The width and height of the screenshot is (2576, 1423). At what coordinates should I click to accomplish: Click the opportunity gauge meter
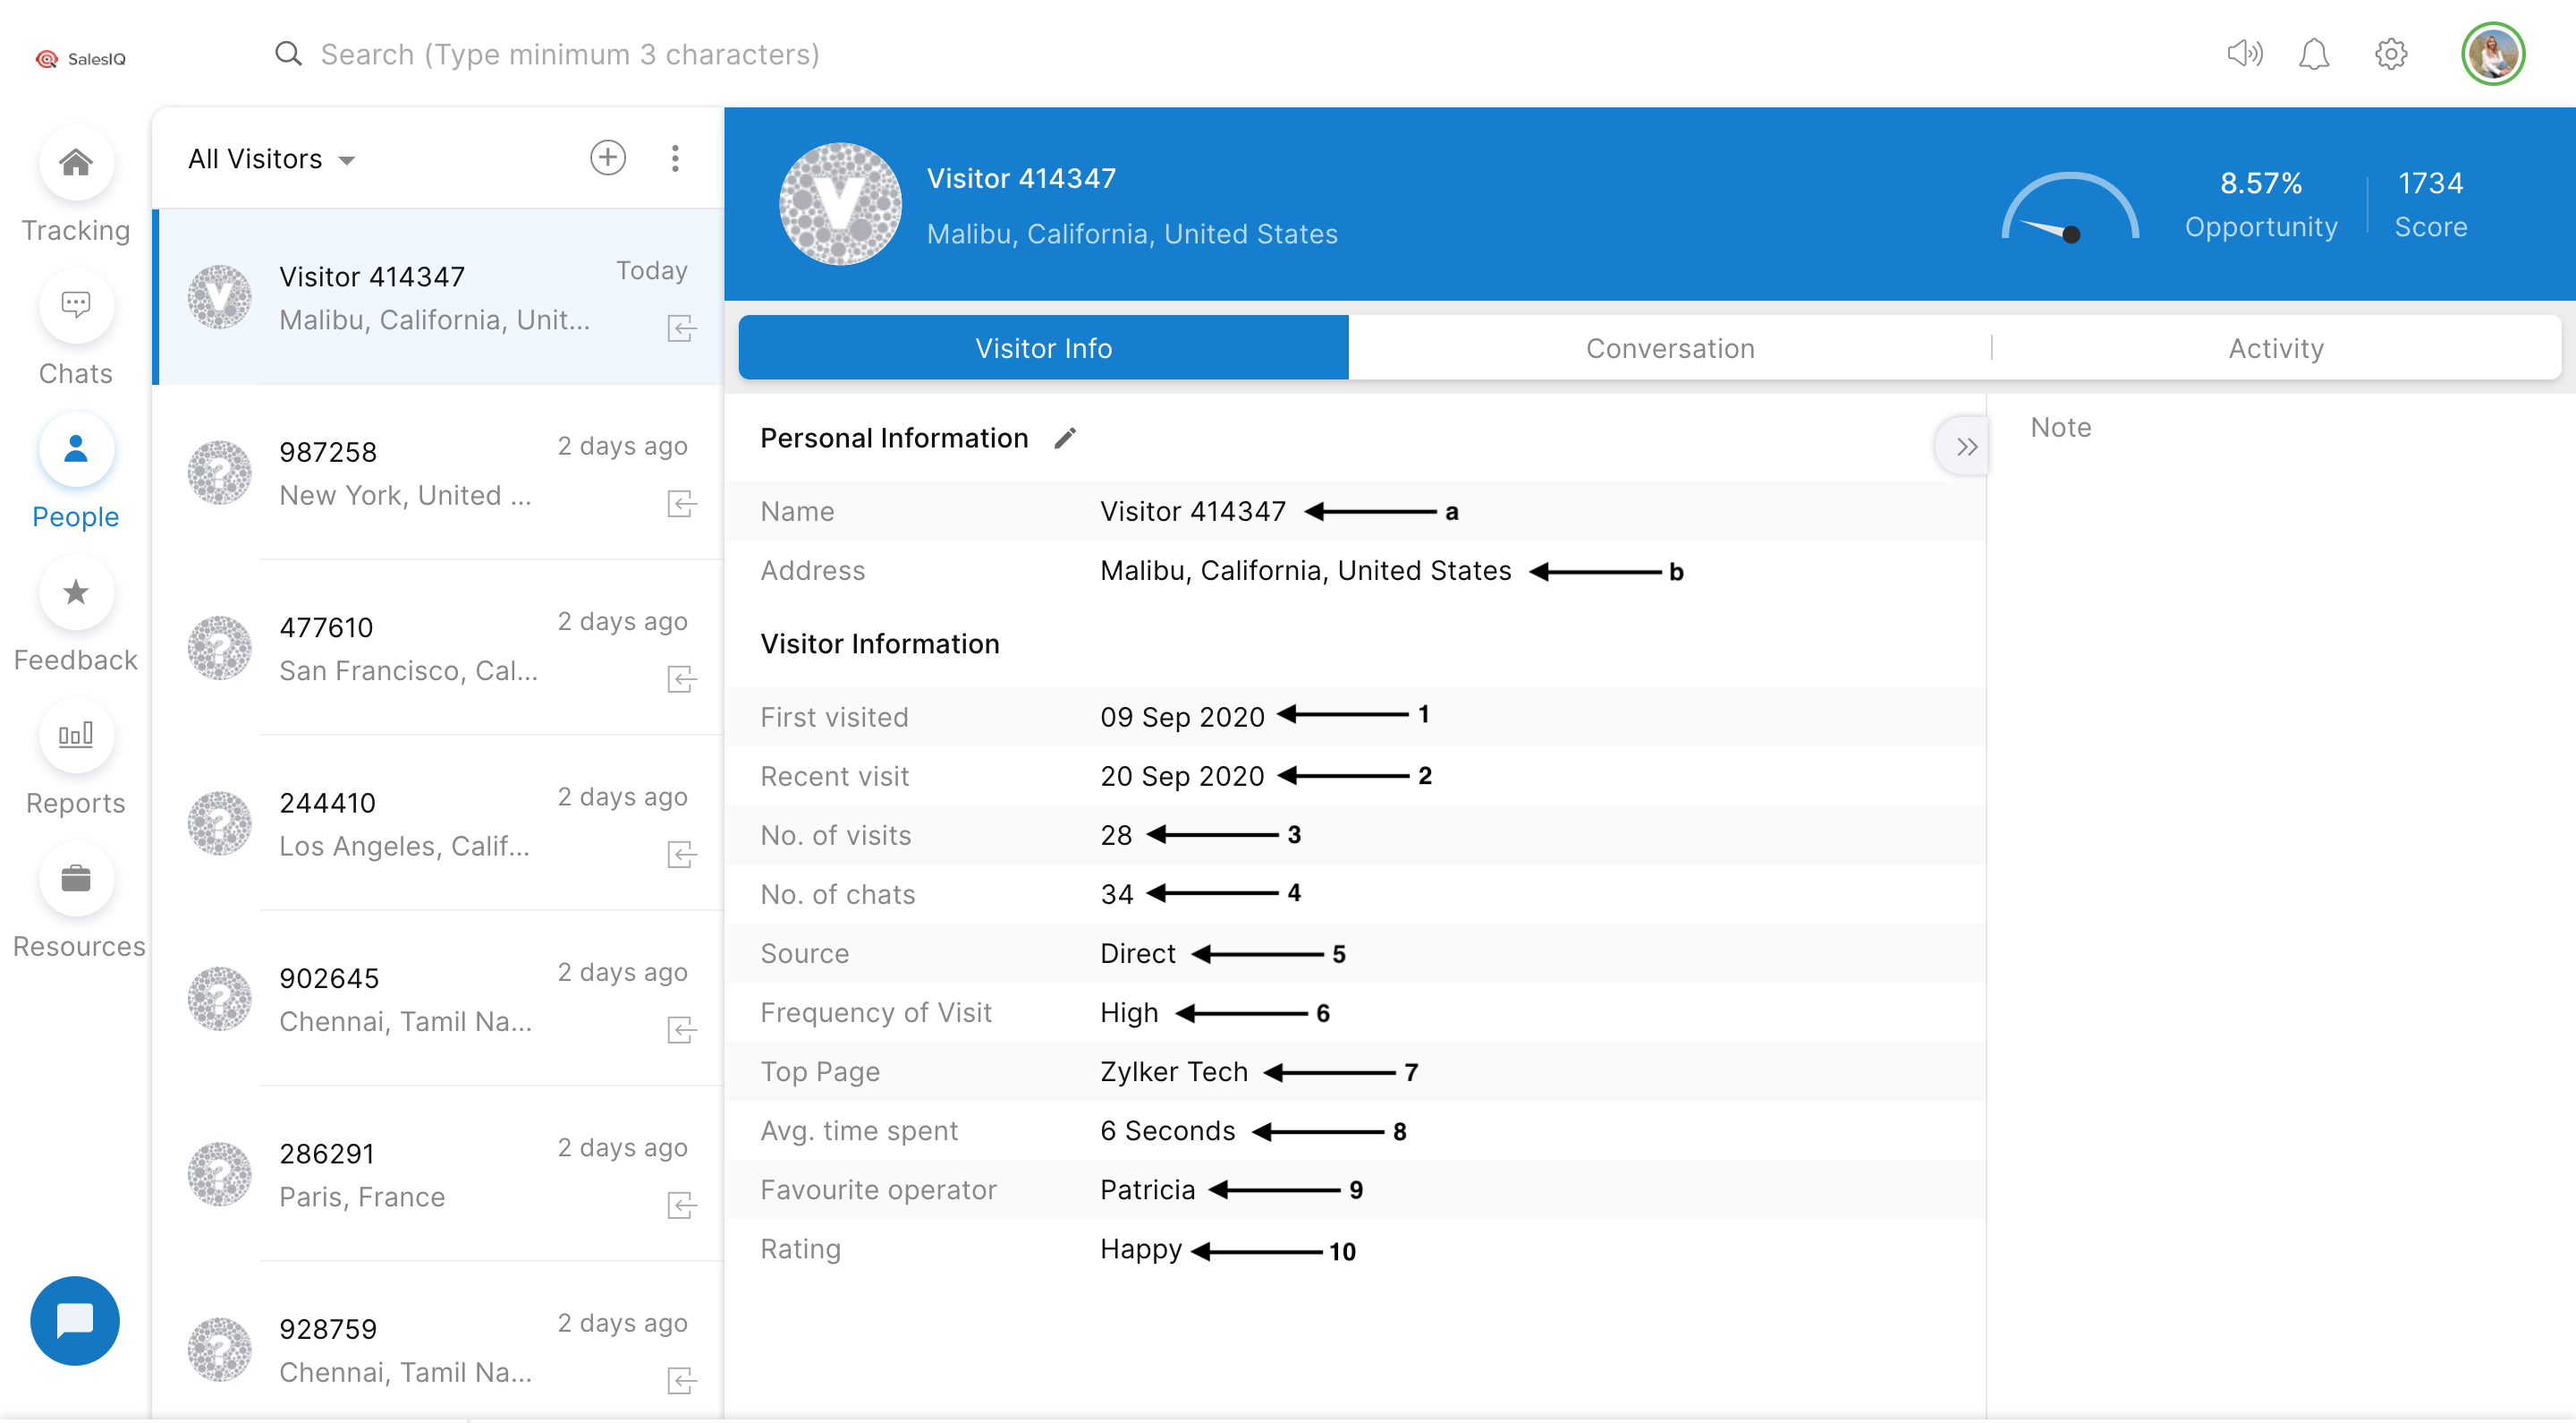(x=2069, y=209)
